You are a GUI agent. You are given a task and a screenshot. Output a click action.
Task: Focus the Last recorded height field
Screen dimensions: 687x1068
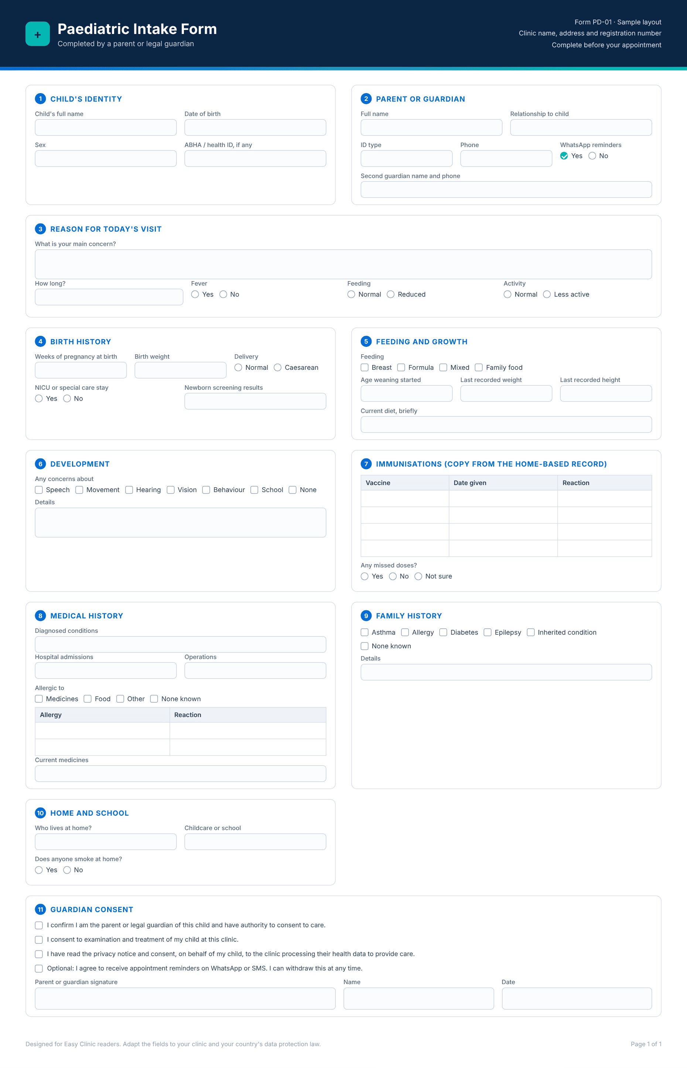(606, 393)
